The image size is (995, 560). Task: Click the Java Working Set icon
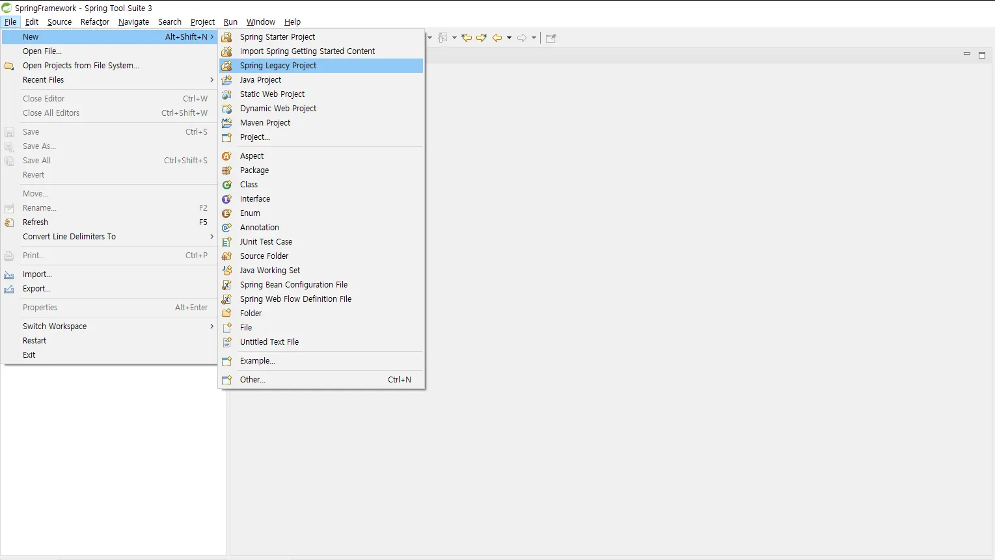226,271
